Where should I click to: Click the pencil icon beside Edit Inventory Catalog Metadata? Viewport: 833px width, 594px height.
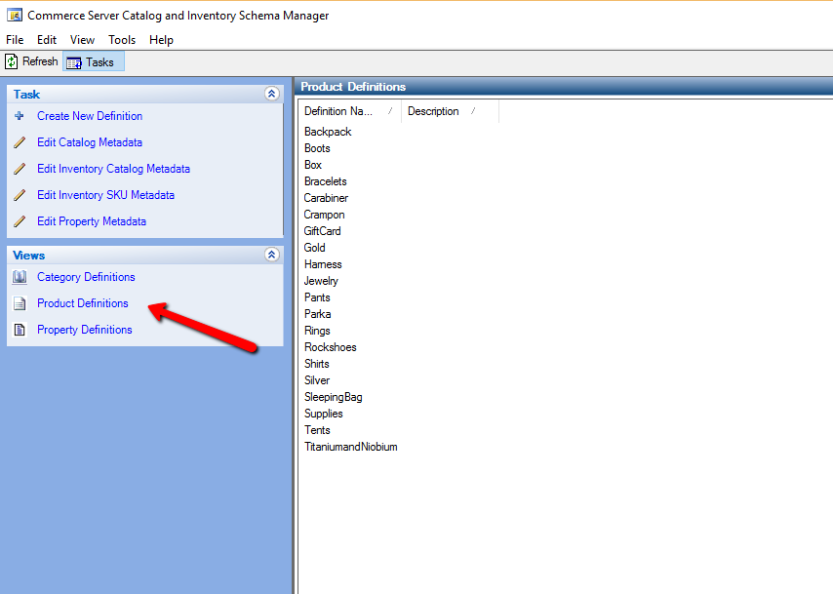tap(20, 169)
